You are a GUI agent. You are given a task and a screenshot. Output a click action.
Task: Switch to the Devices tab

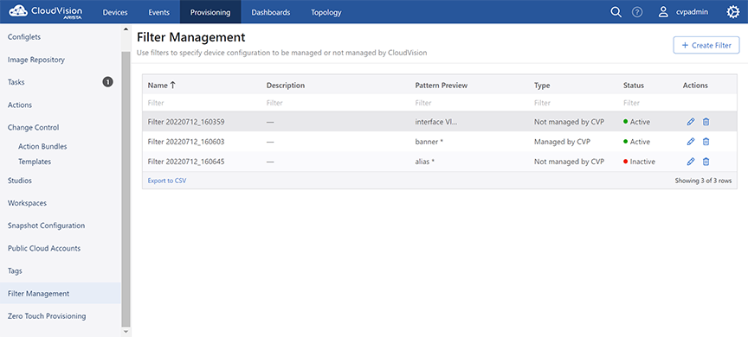point(114,12)
